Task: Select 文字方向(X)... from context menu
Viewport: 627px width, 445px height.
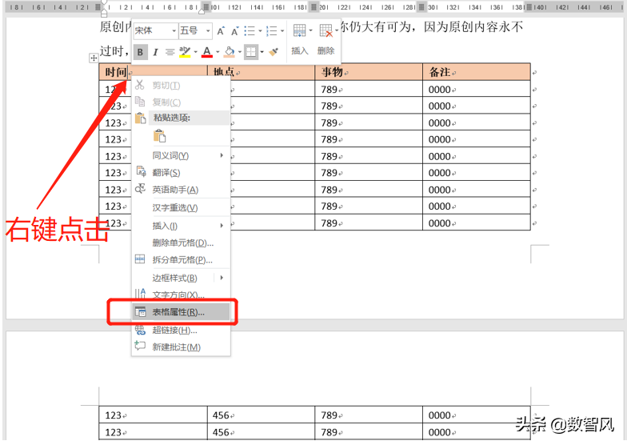Action: [x=181, y=295]
